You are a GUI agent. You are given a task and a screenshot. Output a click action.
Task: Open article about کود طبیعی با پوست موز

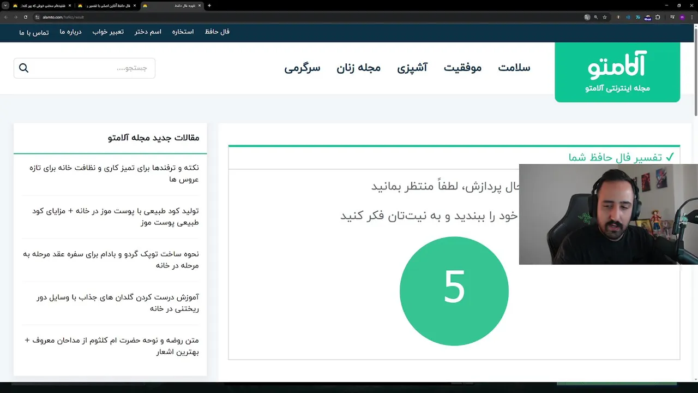coord(116,216)
